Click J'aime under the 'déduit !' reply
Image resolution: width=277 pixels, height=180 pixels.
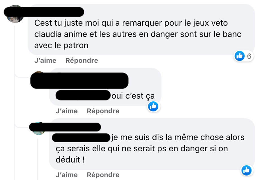tap(67, 175)
